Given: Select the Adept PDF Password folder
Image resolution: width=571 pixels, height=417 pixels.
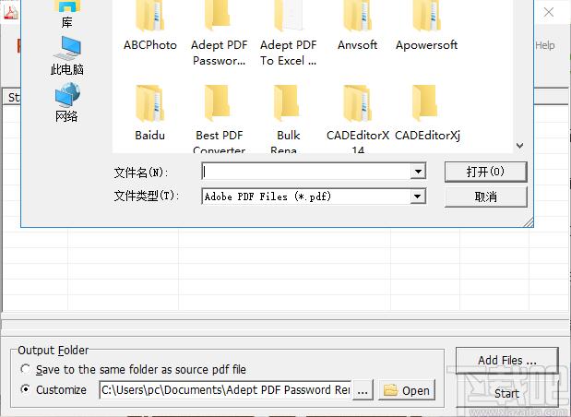Looking at the screenshot, I should (x=220, y=33).
